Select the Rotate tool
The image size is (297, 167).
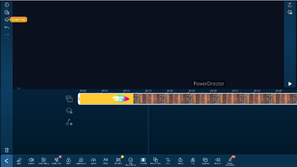(x=180, y=161)
